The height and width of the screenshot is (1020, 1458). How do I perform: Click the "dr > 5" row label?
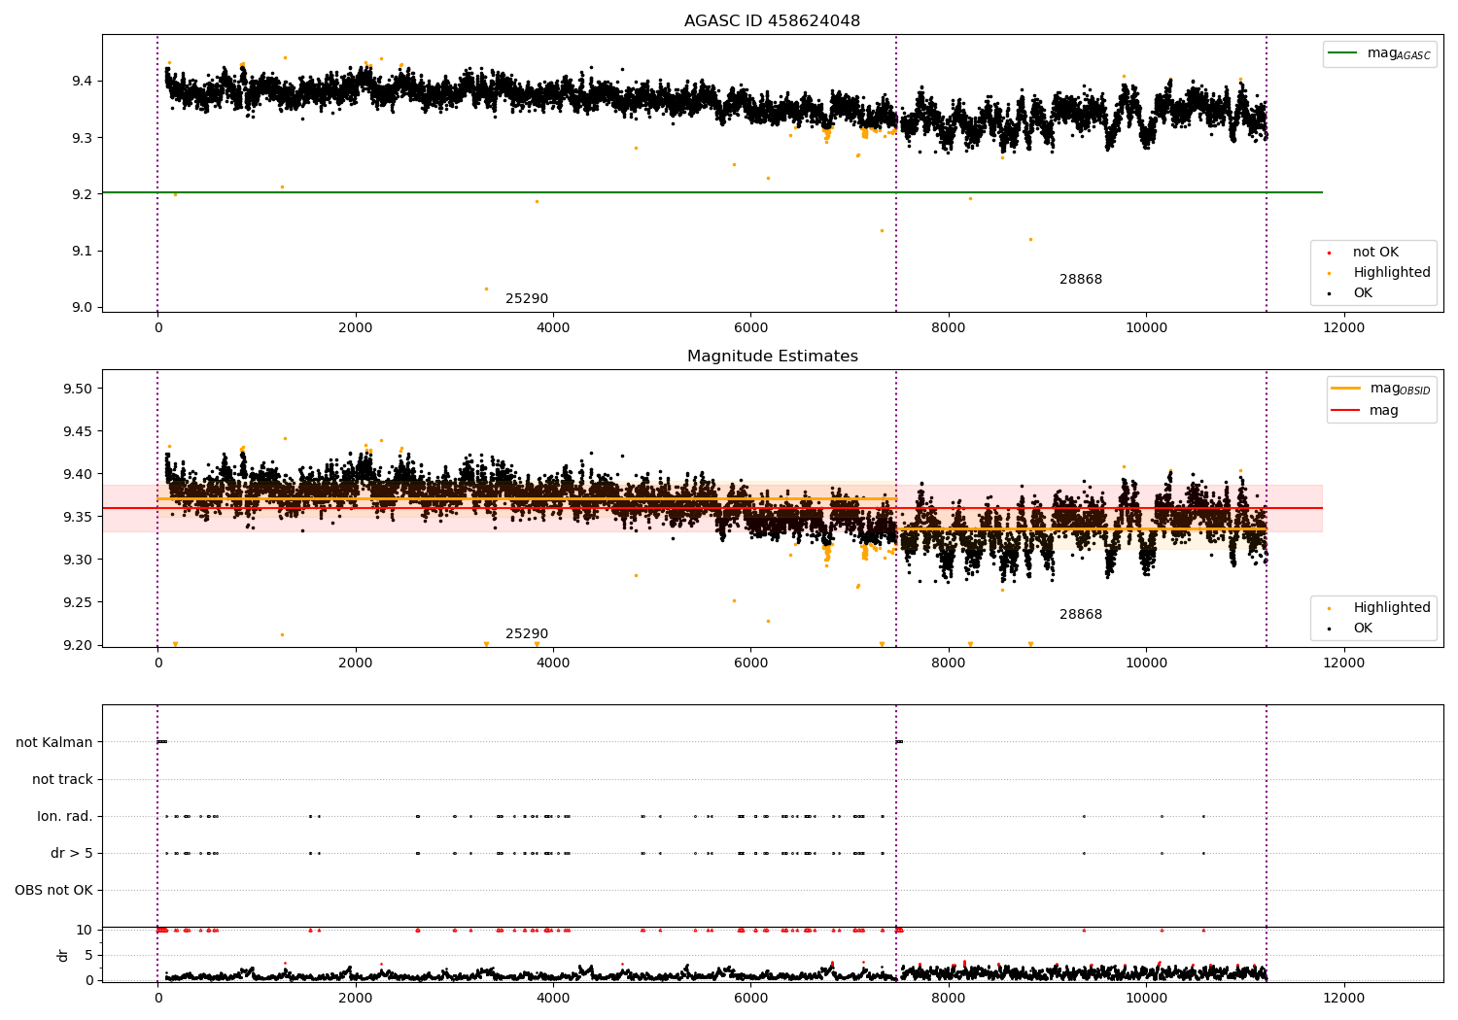pos(72,854)
